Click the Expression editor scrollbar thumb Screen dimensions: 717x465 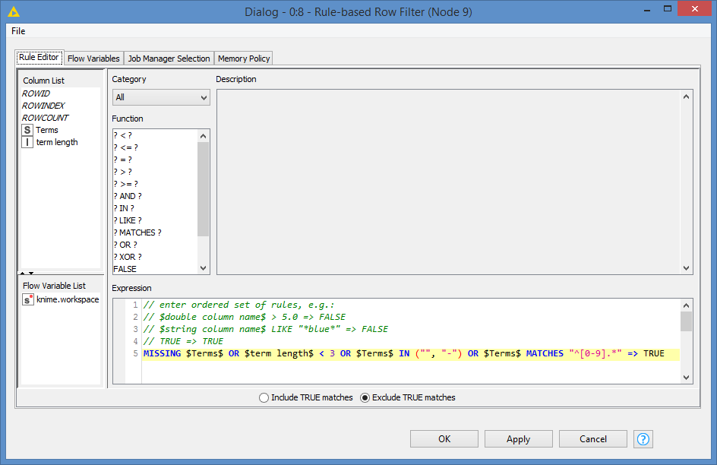click(686, 321)
